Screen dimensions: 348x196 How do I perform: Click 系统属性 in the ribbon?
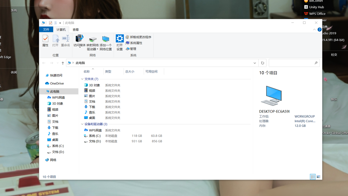(134, 43)
